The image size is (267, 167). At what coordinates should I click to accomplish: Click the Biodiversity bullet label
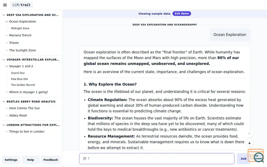(x=100, y=118)
